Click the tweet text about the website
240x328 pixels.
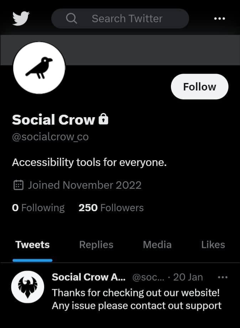pos(136,299)
